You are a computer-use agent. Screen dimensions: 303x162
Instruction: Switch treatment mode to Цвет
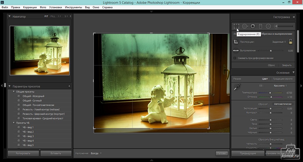tap(265, 79)
